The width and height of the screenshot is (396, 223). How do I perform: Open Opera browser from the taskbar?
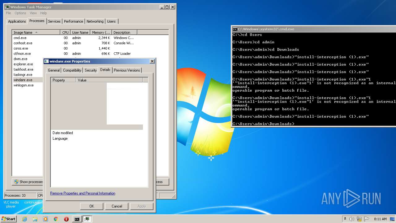(66, 219)
